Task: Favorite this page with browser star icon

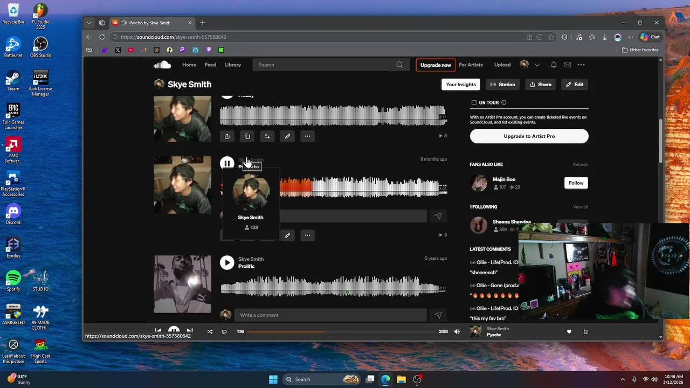Action: click(x=551, y=37)
